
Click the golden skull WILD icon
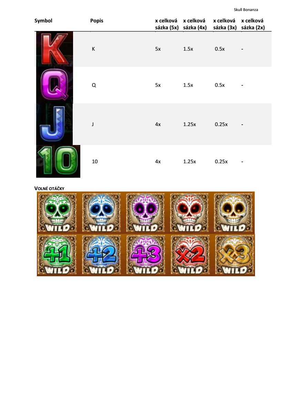pyautogui.click(x=234, y=213)
